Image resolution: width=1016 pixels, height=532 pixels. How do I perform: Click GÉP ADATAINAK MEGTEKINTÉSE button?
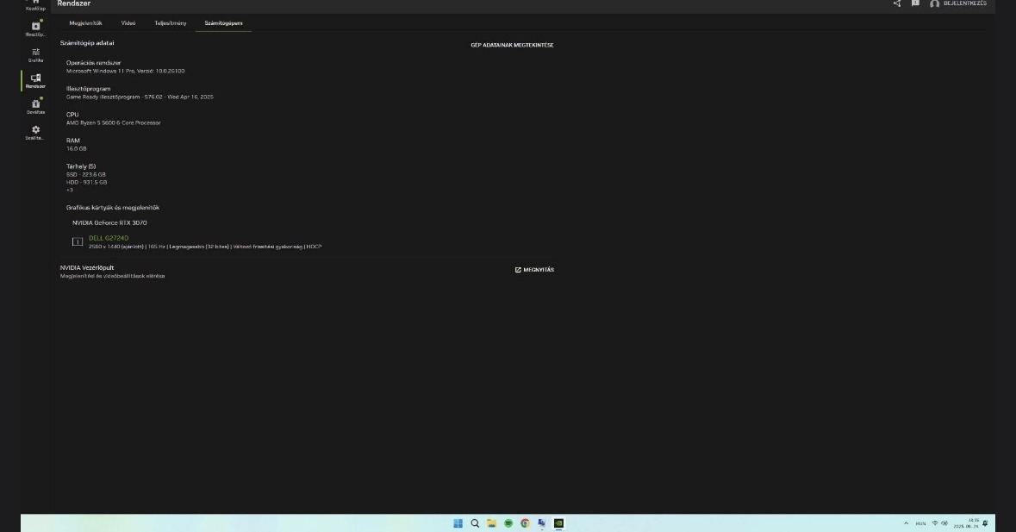512,46
